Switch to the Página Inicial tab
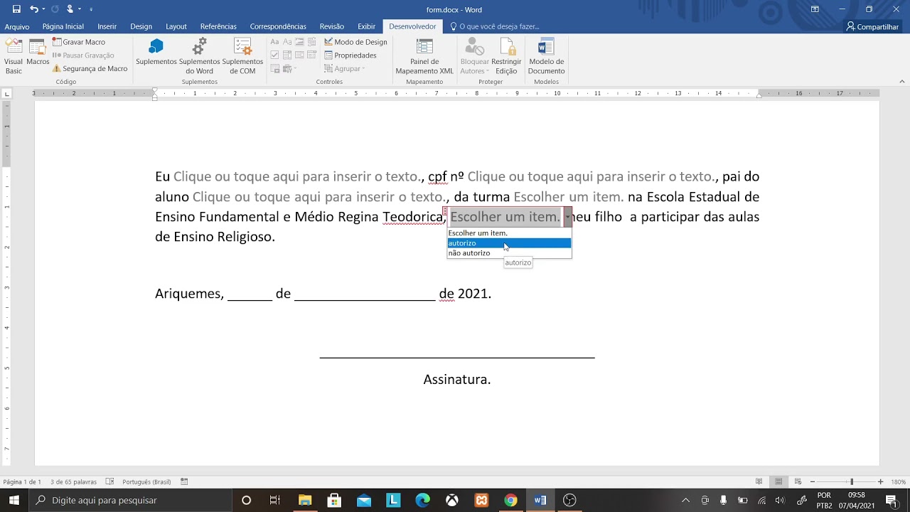This screenshot has height=512, width=910. (63, 26)
